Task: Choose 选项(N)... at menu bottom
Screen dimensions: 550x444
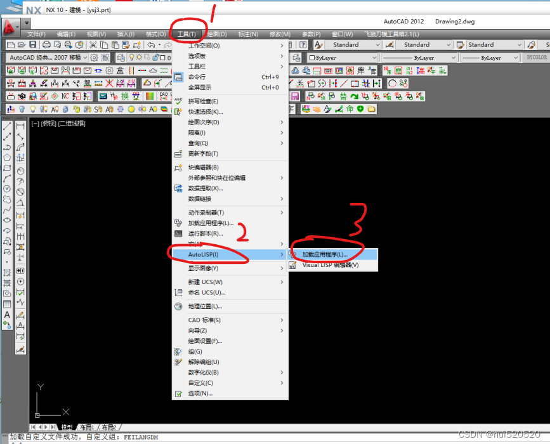Action: pos(230,393)
